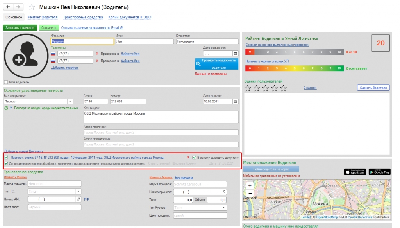Click Добавить новый Документ link

click(x=23, y=151)
